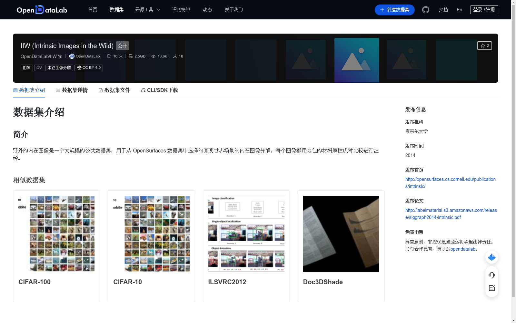Viewport: 516px width, 323px height.
Task: Click the 图像 tag
Action: (x=27, y=68)
